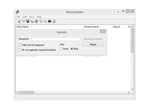This screenshot has height=111, width=152.
Task: Click the 'Következő keresése' button
Action: coord(93,39)
